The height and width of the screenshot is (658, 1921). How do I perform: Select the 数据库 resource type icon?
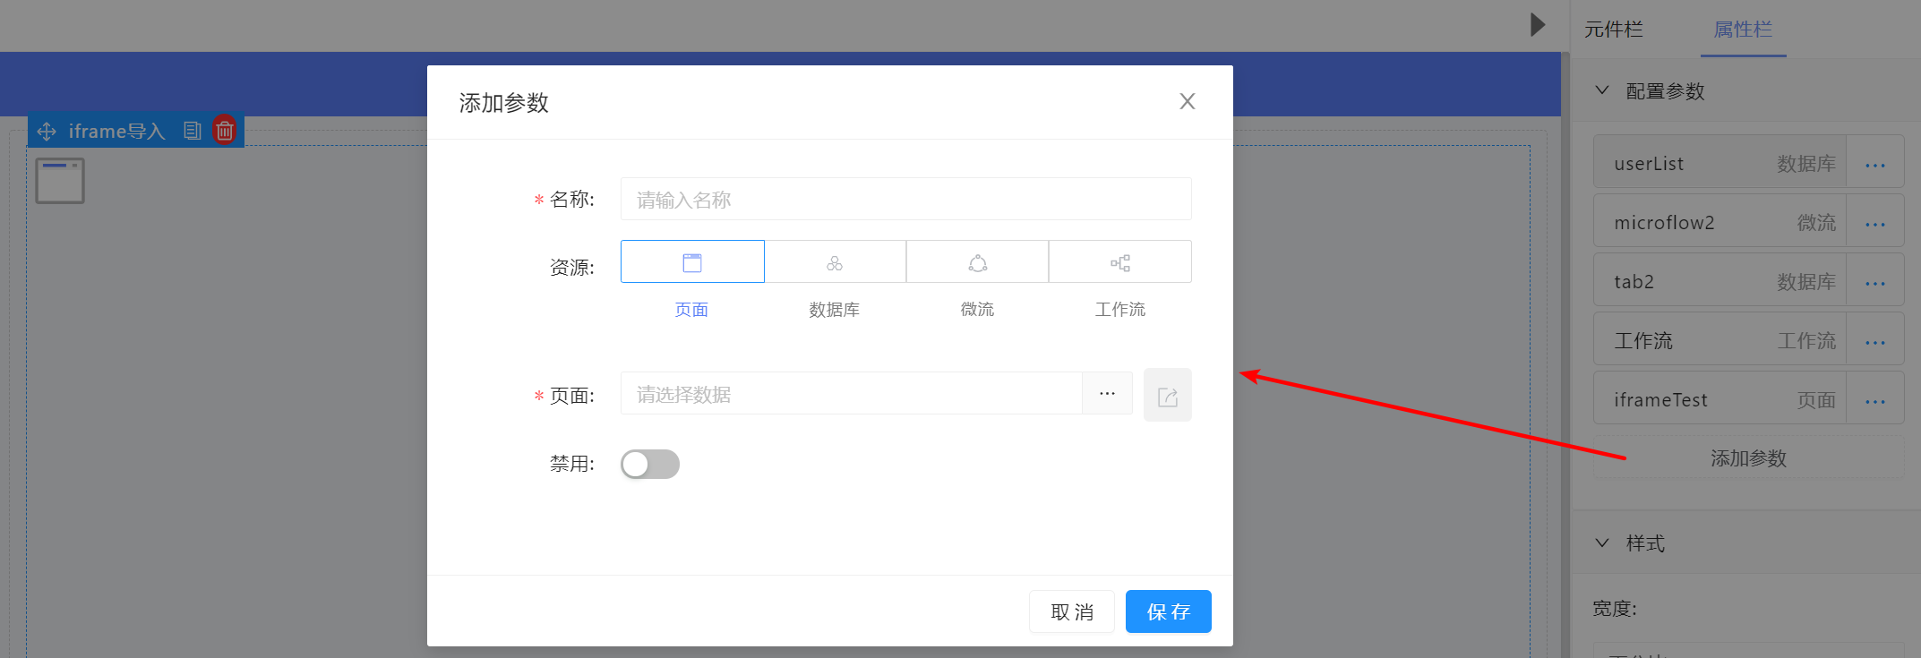point(835,262)
